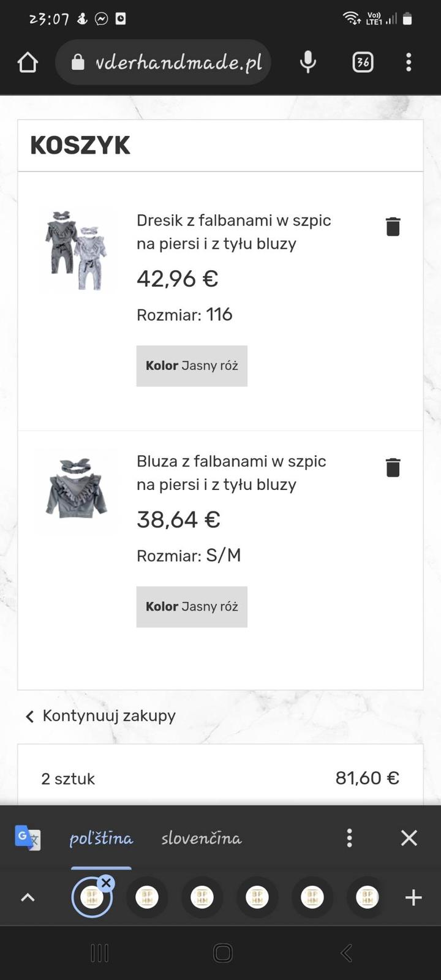Tap the Google Translate icon

(28, 837)
